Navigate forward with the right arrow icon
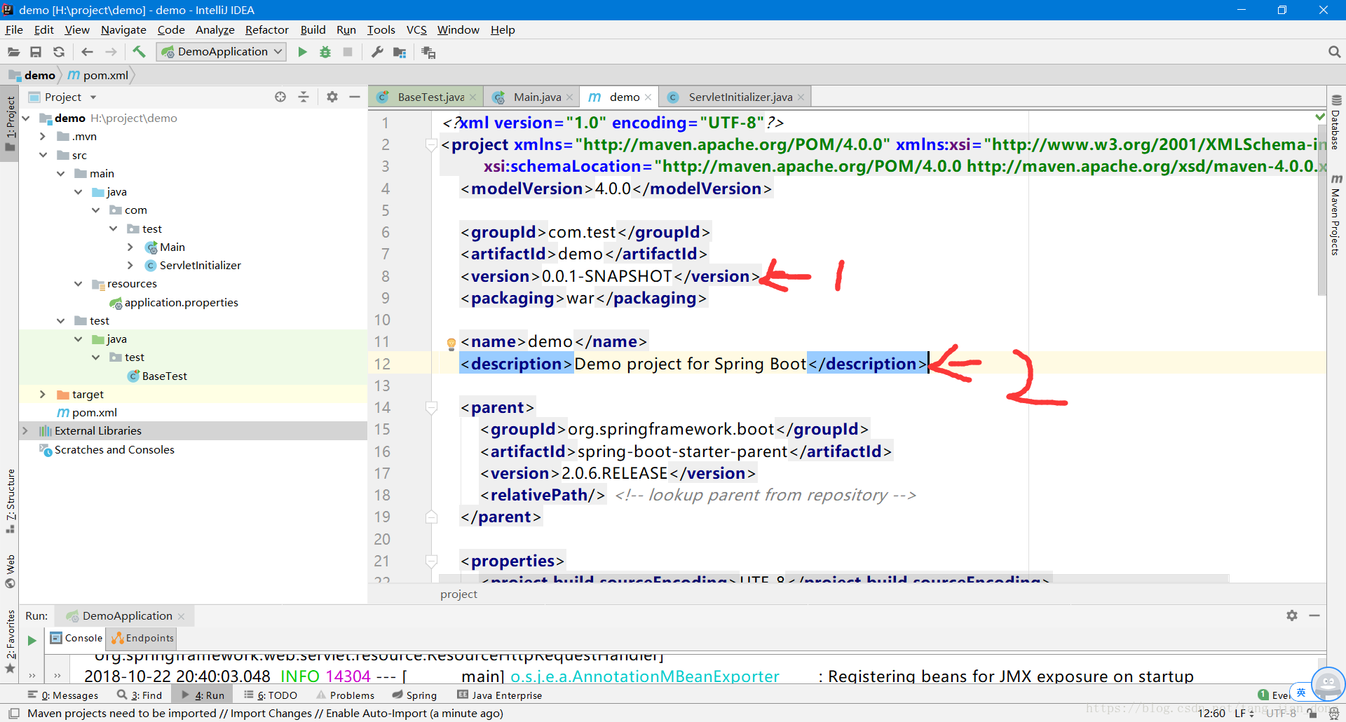Image resolution: width=1346 pixels, height=722 pixels. click(x=111, y=52)
